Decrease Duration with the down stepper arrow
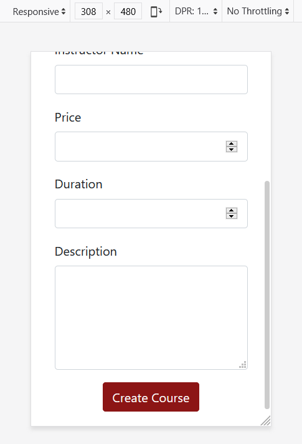Screen dimensions: 302x444 coord(232,216)
